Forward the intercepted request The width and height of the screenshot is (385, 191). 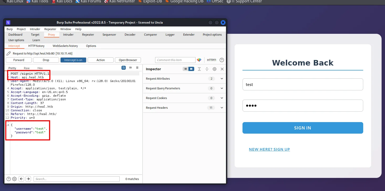[x=19, y=60]
